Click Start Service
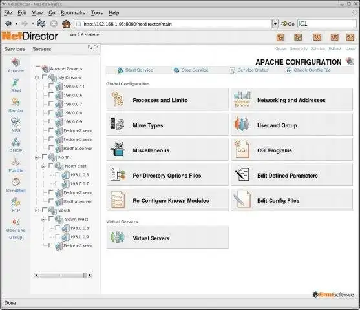360x310 pixels. pyautogui.click(x=135, y=70)
